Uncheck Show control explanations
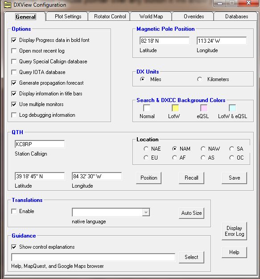 pos(14,247)
